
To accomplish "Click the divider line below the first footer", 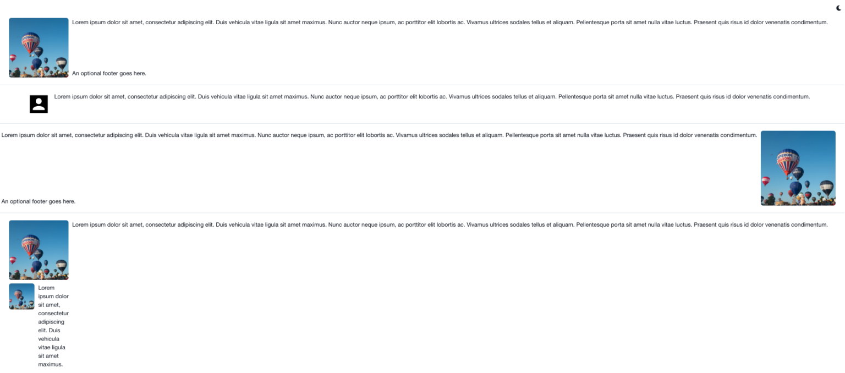I will [422, 85].
